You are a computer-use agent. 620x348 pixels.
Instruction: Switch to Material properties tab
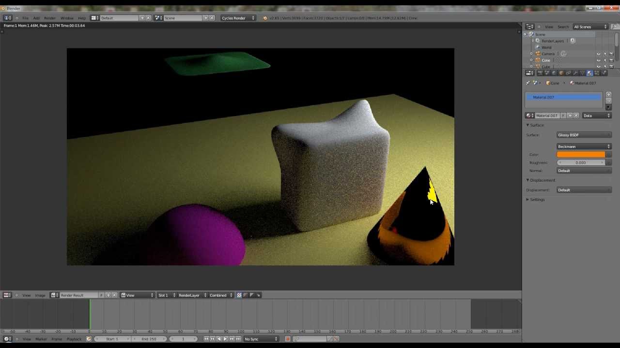pyautogui.click(x=589, y=73)
